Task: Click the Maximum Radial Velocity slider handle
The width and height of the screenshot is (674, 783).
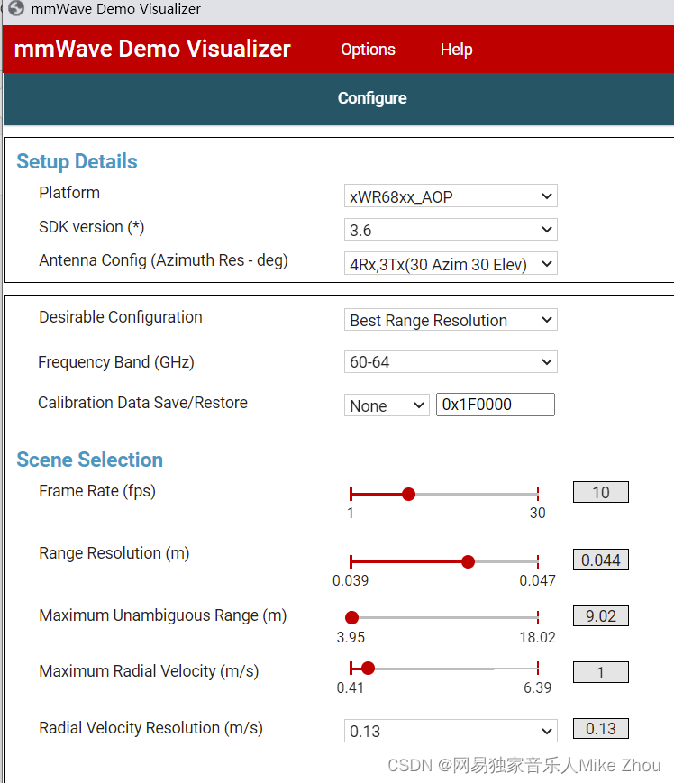Action: 368,669
